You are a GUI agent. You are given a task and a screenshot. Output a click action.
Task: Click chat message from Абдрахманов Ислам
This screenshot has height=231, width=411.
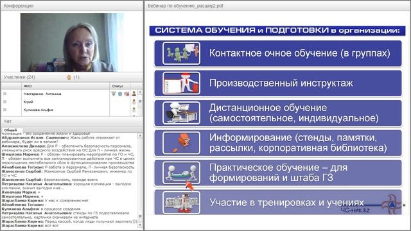pyautogui.click(x=61, y=140)
